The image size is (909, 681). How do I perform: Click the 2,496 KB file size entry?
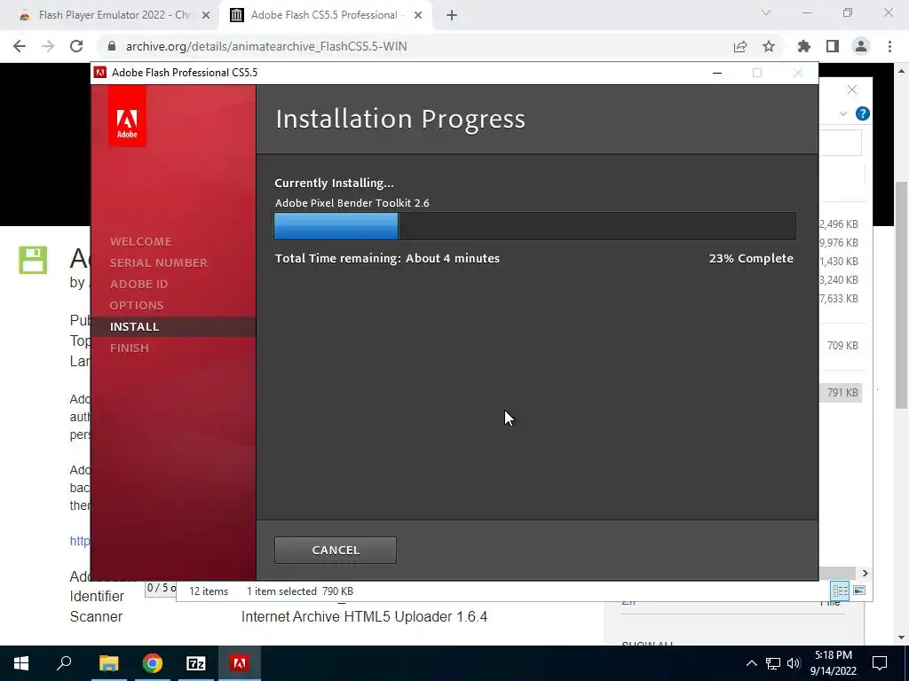(x=839, y=224)
